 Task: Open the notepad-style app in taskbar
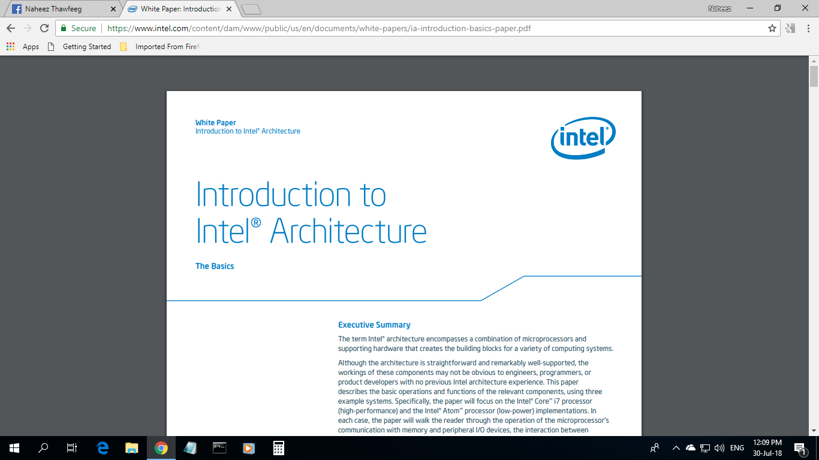pos(191,448)
